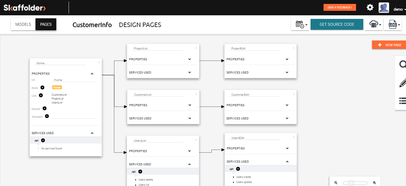
Task: Switch to the MODELS tab
Action: click(23, 24)
